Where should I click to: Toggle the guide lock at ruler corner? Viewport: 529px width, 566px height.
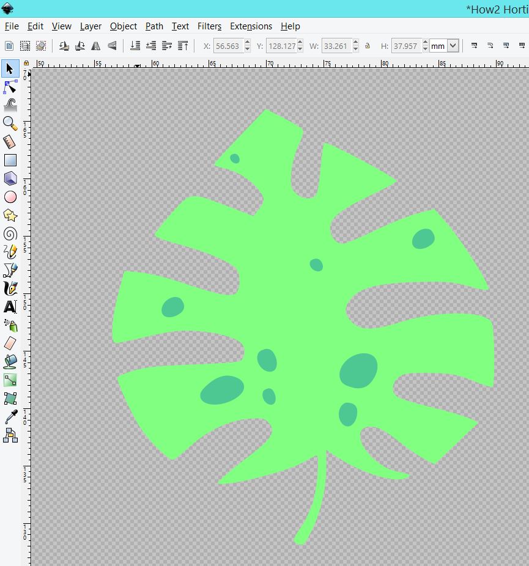pyautogui.click(x=26, y=63)
